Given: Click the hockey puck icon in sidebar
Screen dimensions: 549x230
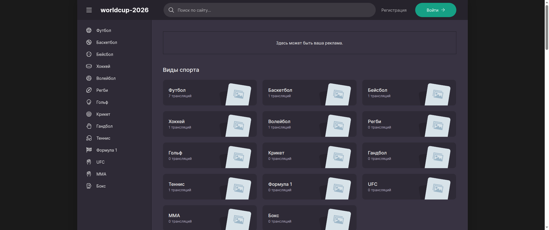Looking at the screenshot, I should click(x=89, y=66).
